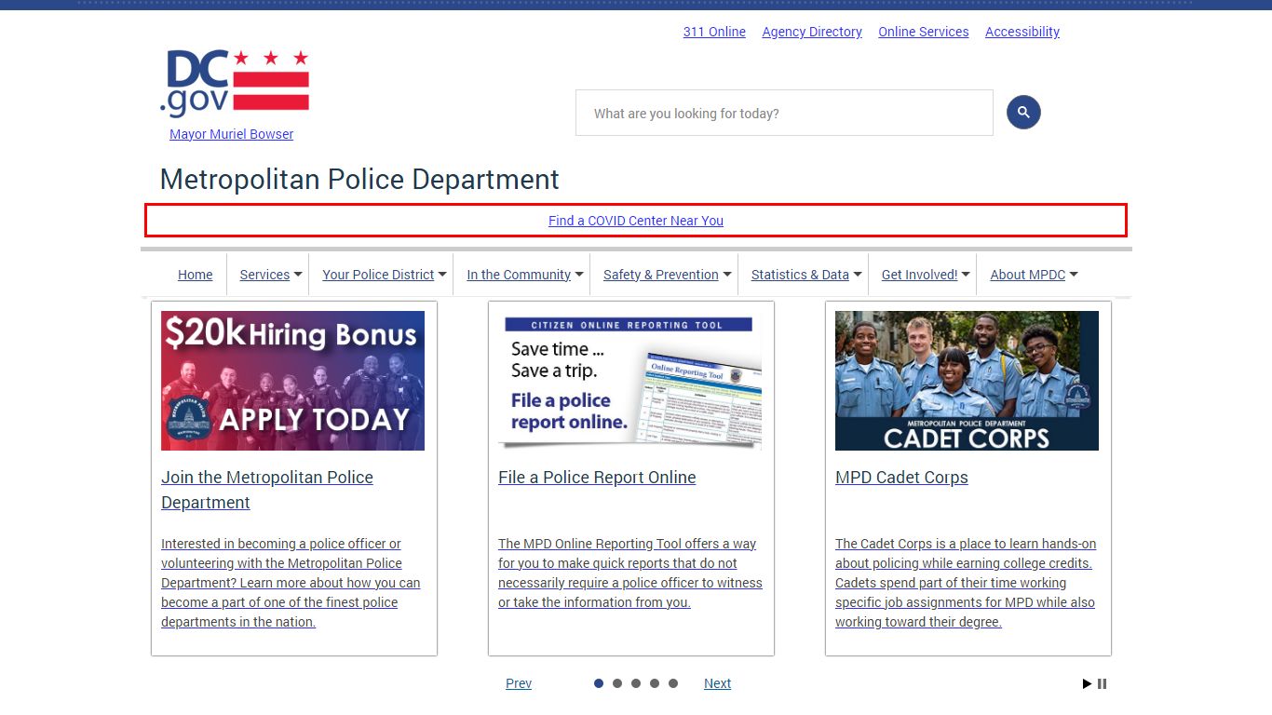Screen dimensions: 1272x715
Task: Expand the Your Police District dropdown arrow
Action: pos(442,275)
